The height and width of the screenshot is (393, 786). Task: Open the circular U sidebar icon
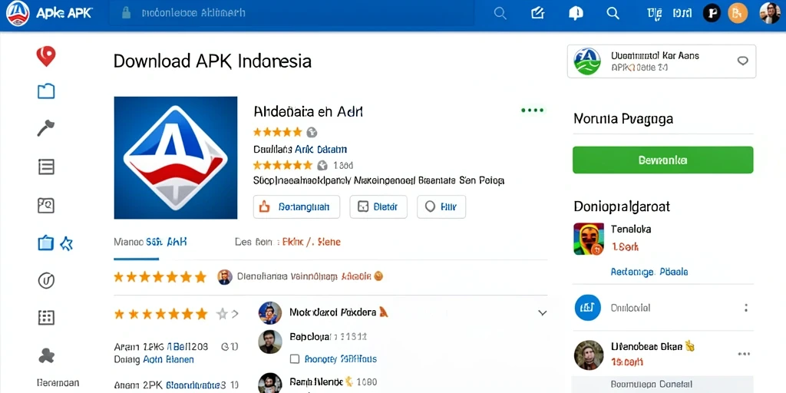[x=46, y=280]
